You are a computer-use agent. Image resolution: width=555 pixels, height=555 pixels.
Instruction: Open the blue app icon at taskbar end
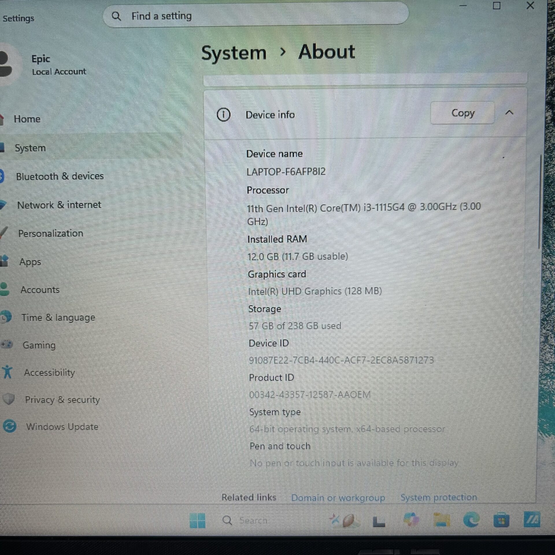tap(532, 519)
